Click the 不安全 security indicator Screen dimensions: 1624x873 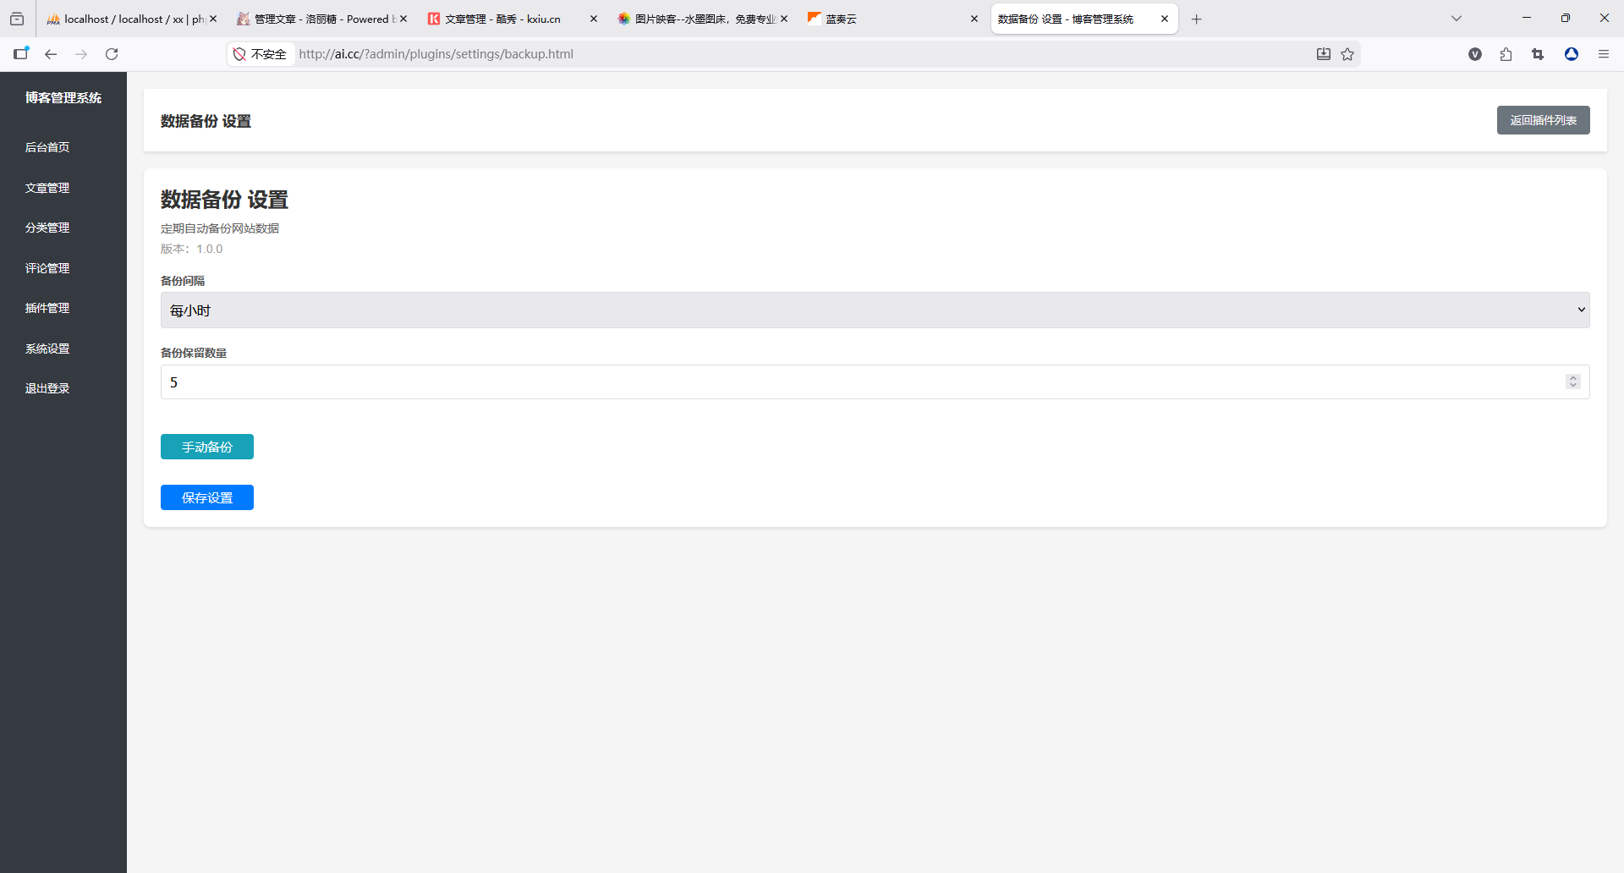tap(261, 54)
